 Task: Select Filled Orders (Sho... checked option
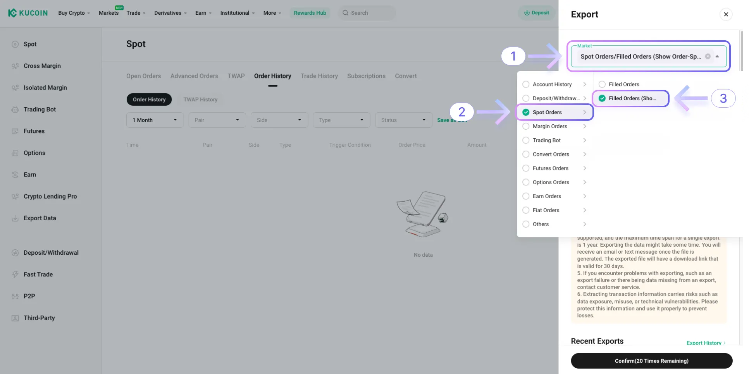point(630,98)
